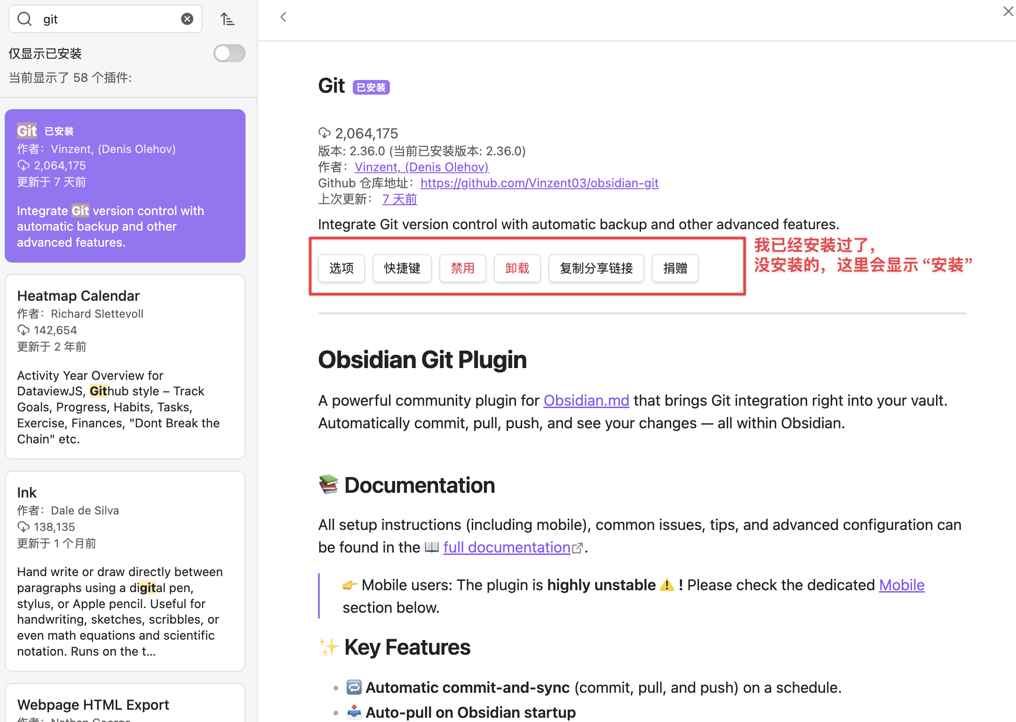
Task: Disable the plugin via 禁用 button
Action: [x=463, y=268]
